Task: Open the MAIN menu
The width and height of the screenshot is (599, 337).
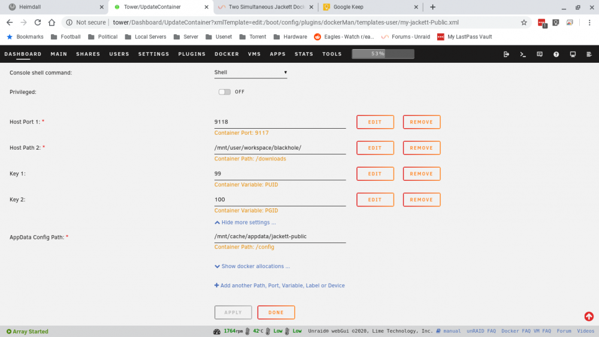Action: [x=59, y=54]
